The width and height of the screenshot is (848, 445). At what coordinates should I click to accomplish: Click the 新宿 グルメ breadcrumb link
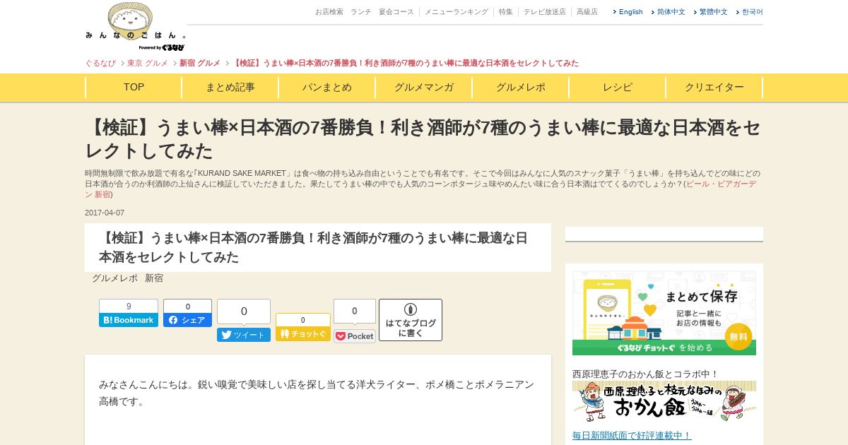200,63
